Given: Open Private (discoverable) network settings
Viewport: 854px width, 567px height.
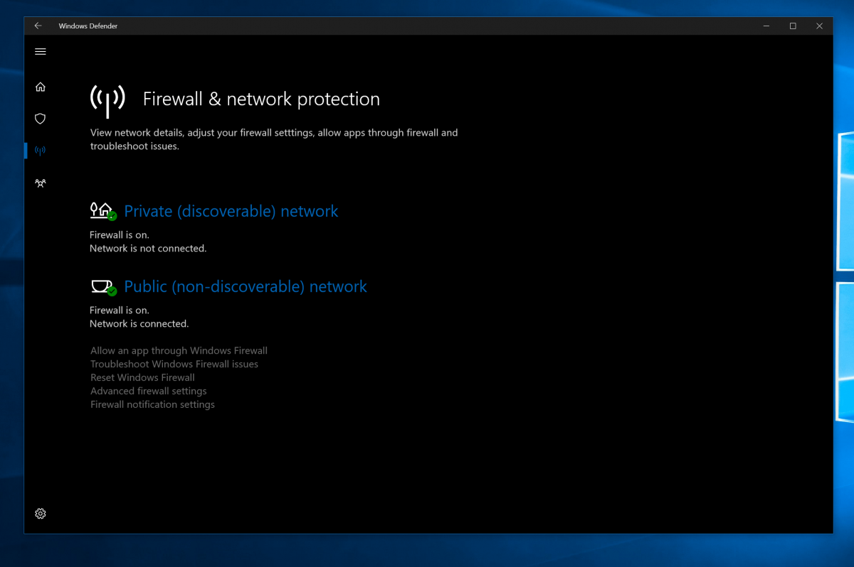Looking at the screenshot, I should pyautogui.click(x=231, y=211).
